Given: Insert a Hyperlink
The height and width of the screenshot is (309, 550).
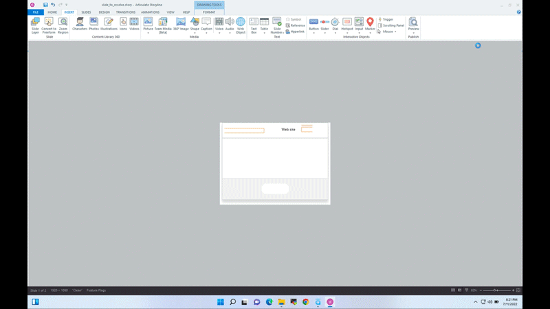Looking at the screenshot, I should (296, 32).
